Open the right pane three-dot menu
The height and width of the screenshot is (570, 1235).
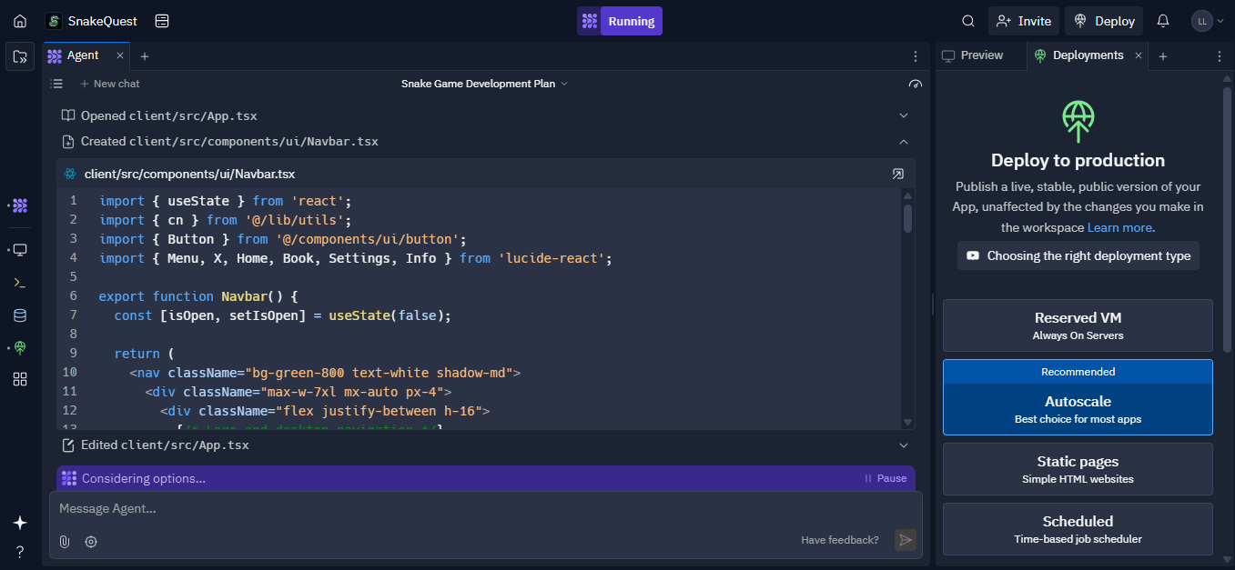1220,56
